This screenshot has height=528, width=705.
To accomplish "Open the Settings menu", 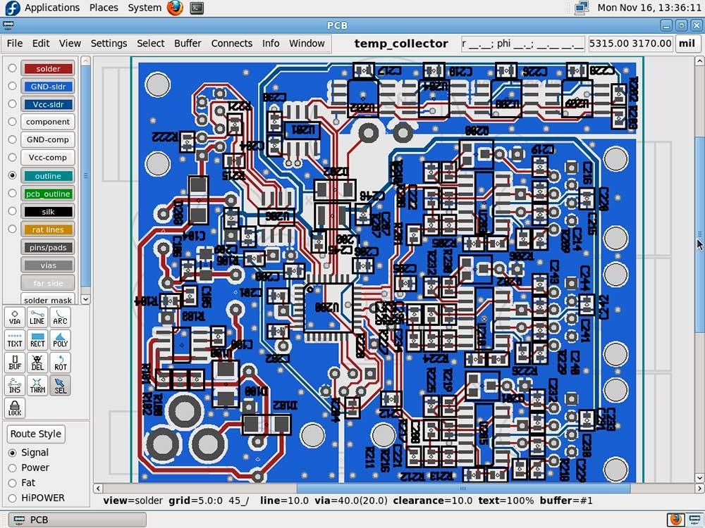I will [109, 44].
